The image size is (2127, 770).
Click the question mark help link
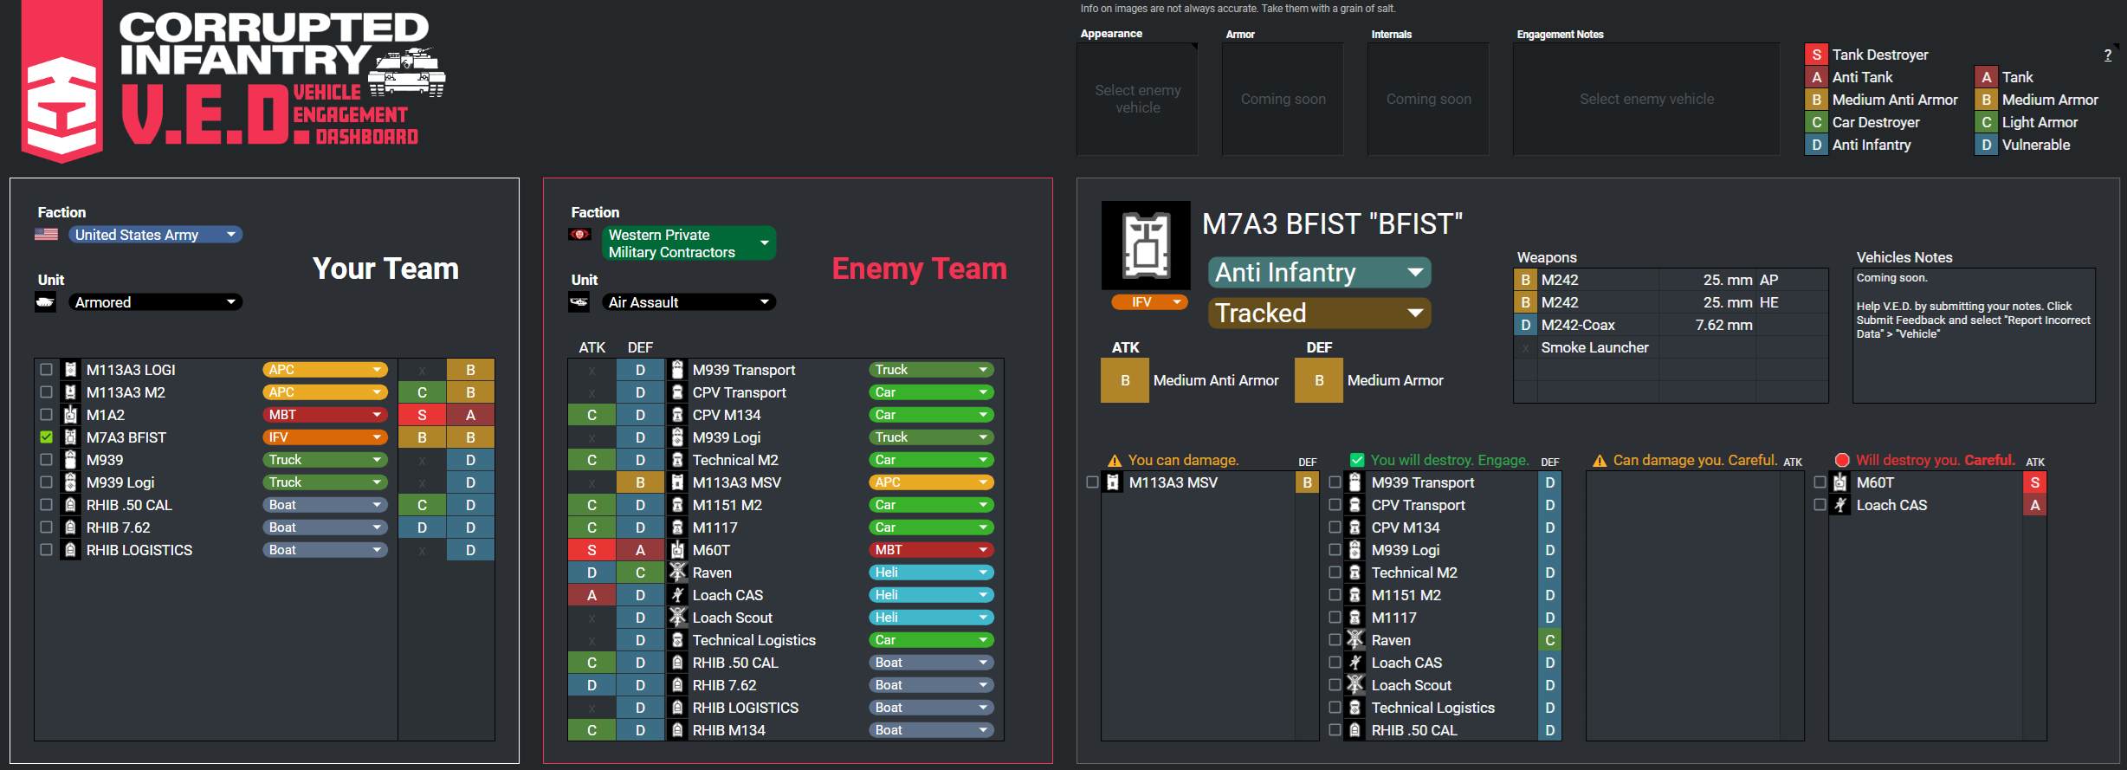[x=2108, y=55]
